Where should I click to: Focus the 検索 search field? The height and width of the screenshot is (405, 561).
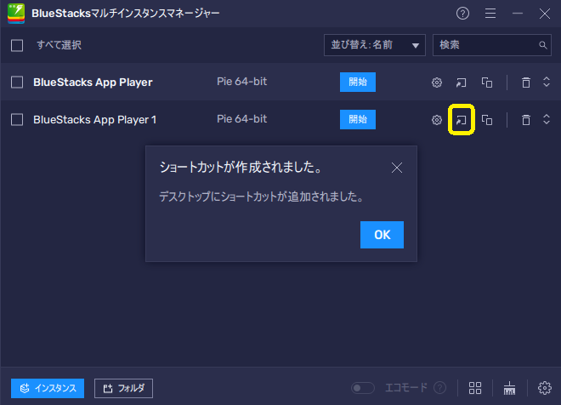point(492,45)
